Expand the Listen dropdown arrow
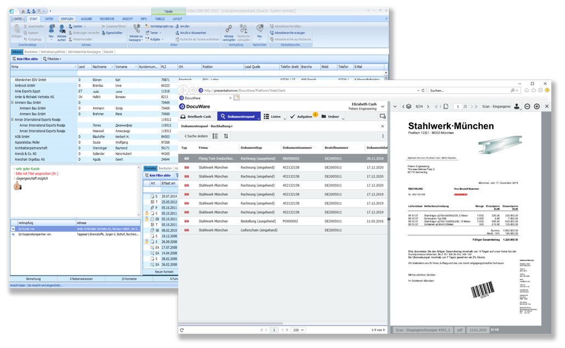Screen dimensions: 565x348 pos(285,118)
